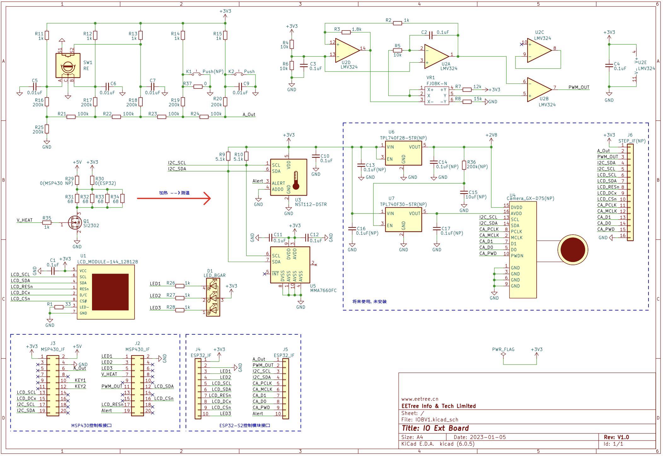
Task: Select the U1 LCD module symbol
Action: point(106,292)
